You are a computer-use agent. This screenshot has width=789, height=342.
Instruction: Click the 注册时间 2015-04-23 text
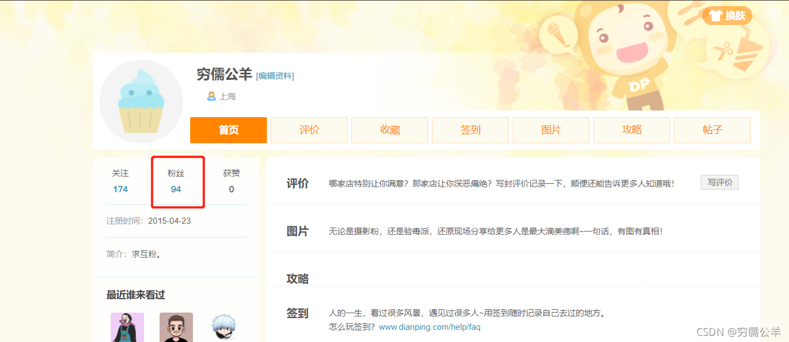[148, 221]
